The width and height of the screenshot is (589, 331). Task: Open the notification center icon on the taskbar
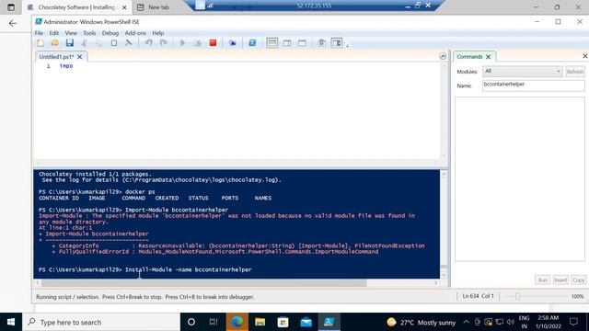573,322
